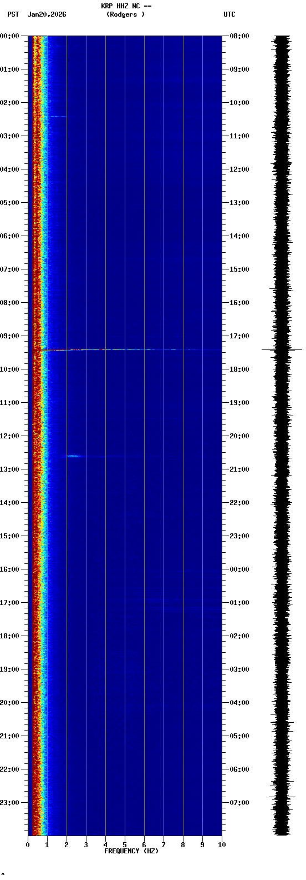
Task: Click the 19:00 UTC time label
Action: pyautogui.click(x=239, y=403)
